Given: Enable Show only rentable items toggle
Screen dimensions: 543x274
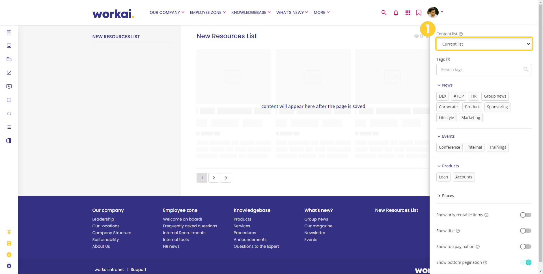Looking at the screenshot, I should pos(525,215).
